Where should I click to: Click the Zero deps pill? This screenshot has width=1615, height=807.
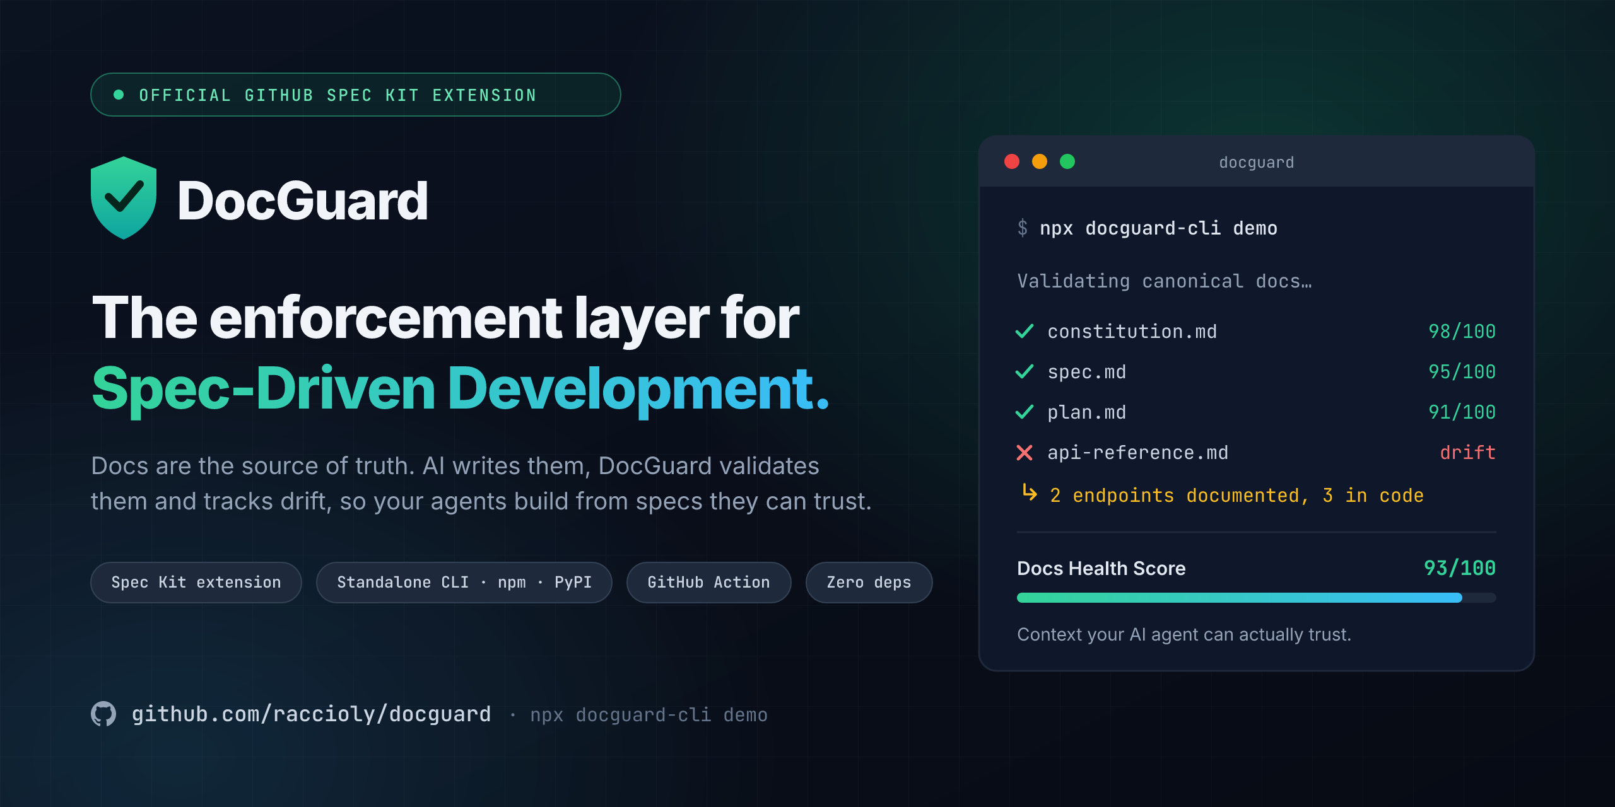869,583
